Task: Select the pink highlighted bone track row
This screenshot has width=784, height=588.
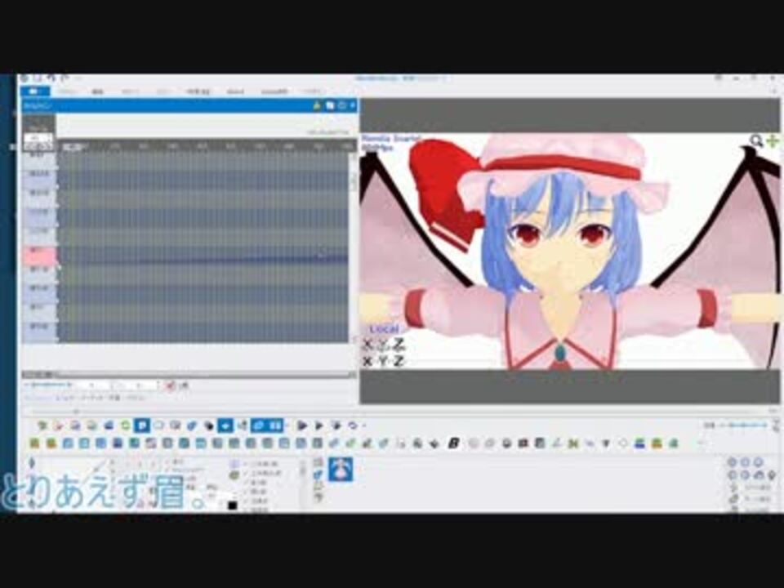Action: point(39,255)
